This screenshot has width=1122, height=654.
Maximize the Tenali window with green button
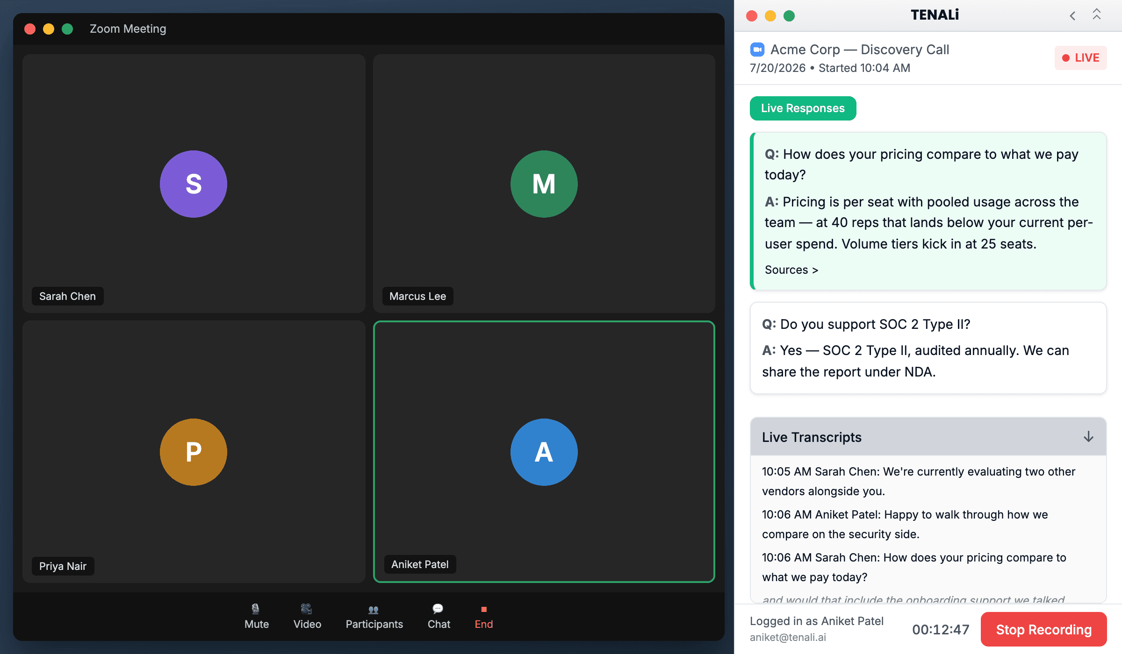pyautogui.click(x=789, y=16)
